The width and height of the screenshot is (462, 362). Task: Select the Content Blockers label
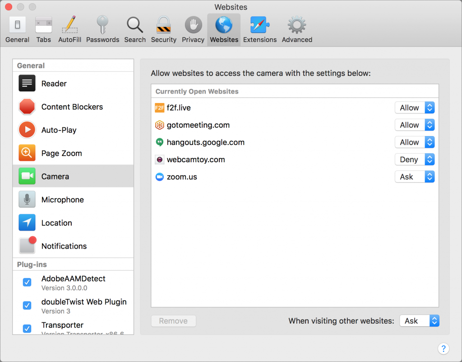pyautogui.click(x=72, y=107)
